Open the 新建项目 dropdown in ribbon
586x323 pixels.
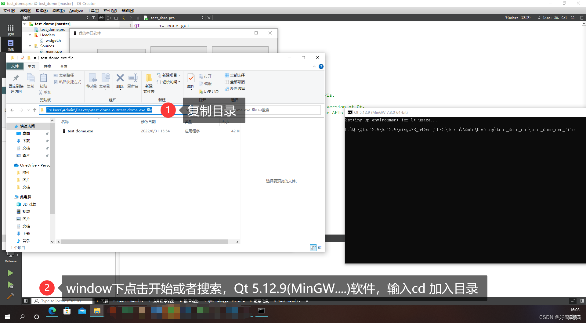[x=168, y=75]
